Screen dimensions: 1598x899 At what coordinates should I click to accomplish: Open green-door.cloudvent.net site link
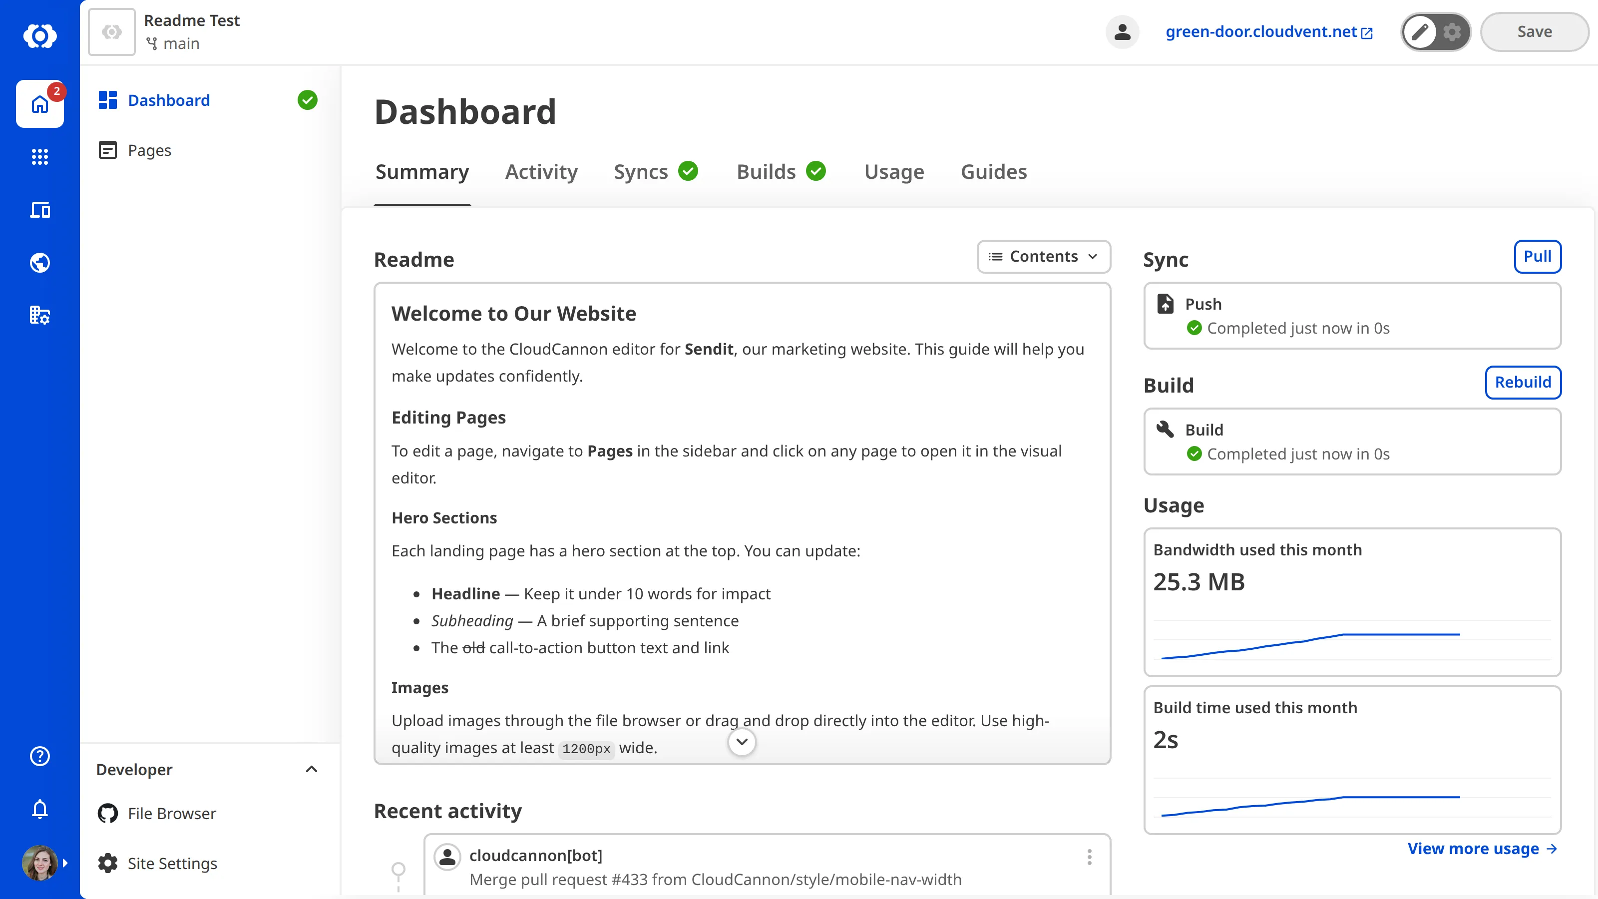pyautogui.click(x=1269, y=31)
